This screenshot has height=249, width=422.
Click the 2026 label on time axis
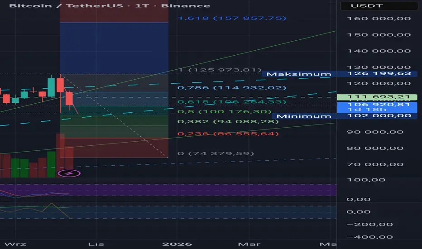(177, 244)
